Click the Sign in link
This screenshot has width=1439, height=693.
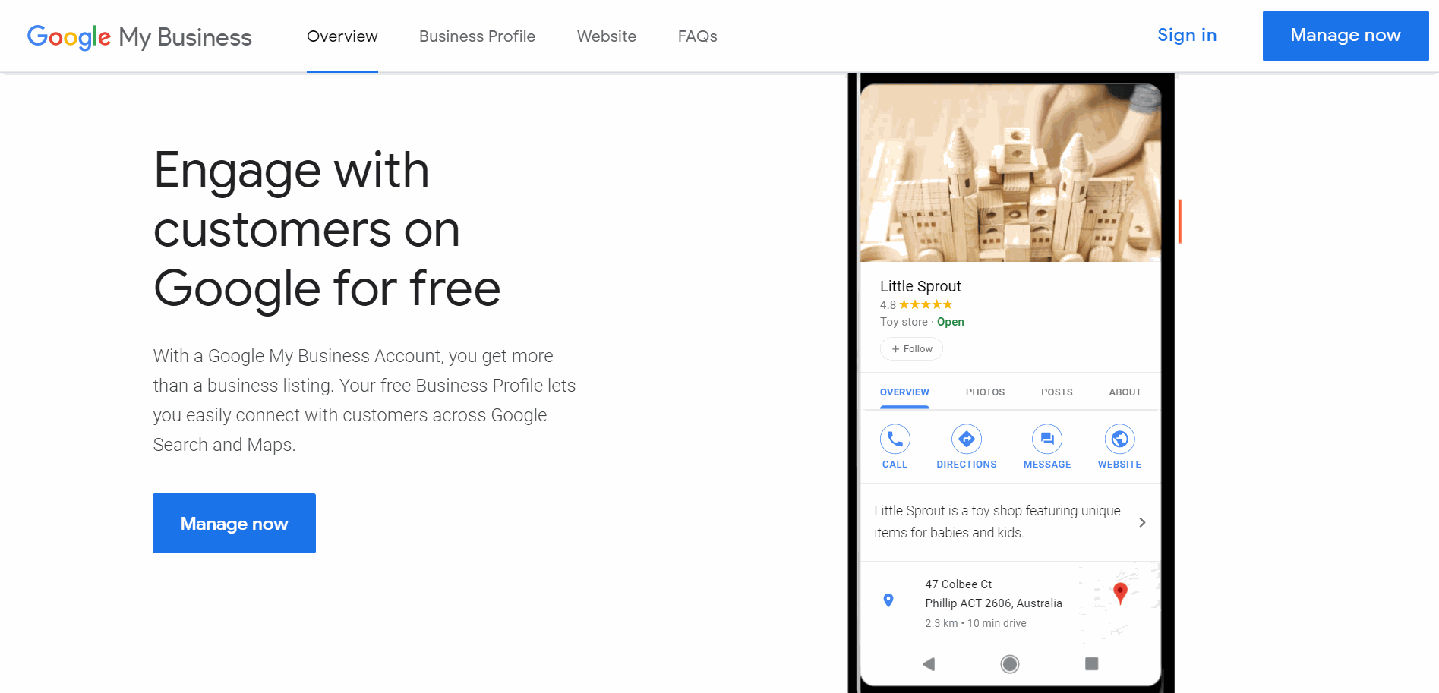(1186, 36)
